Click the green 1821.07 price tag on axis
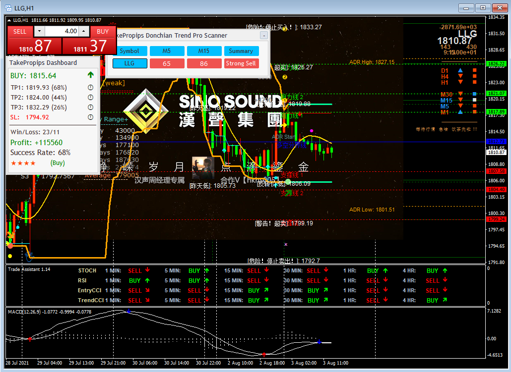511x372 pixels. point(496,94)
